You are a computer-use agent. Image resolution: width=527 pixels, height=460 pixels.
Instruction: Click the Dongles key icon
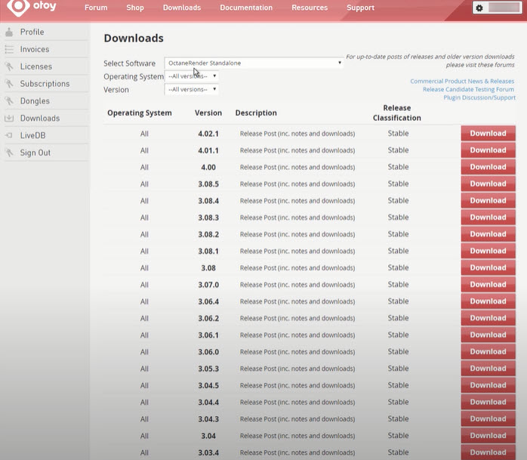(x=9, y=101)
